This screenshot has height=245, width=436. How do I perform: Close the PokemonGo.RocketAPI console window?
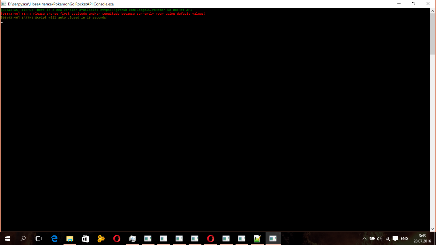(428, 4)
